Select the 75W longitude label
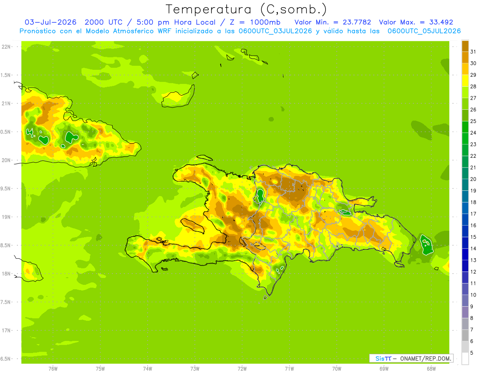 [100, 368]
